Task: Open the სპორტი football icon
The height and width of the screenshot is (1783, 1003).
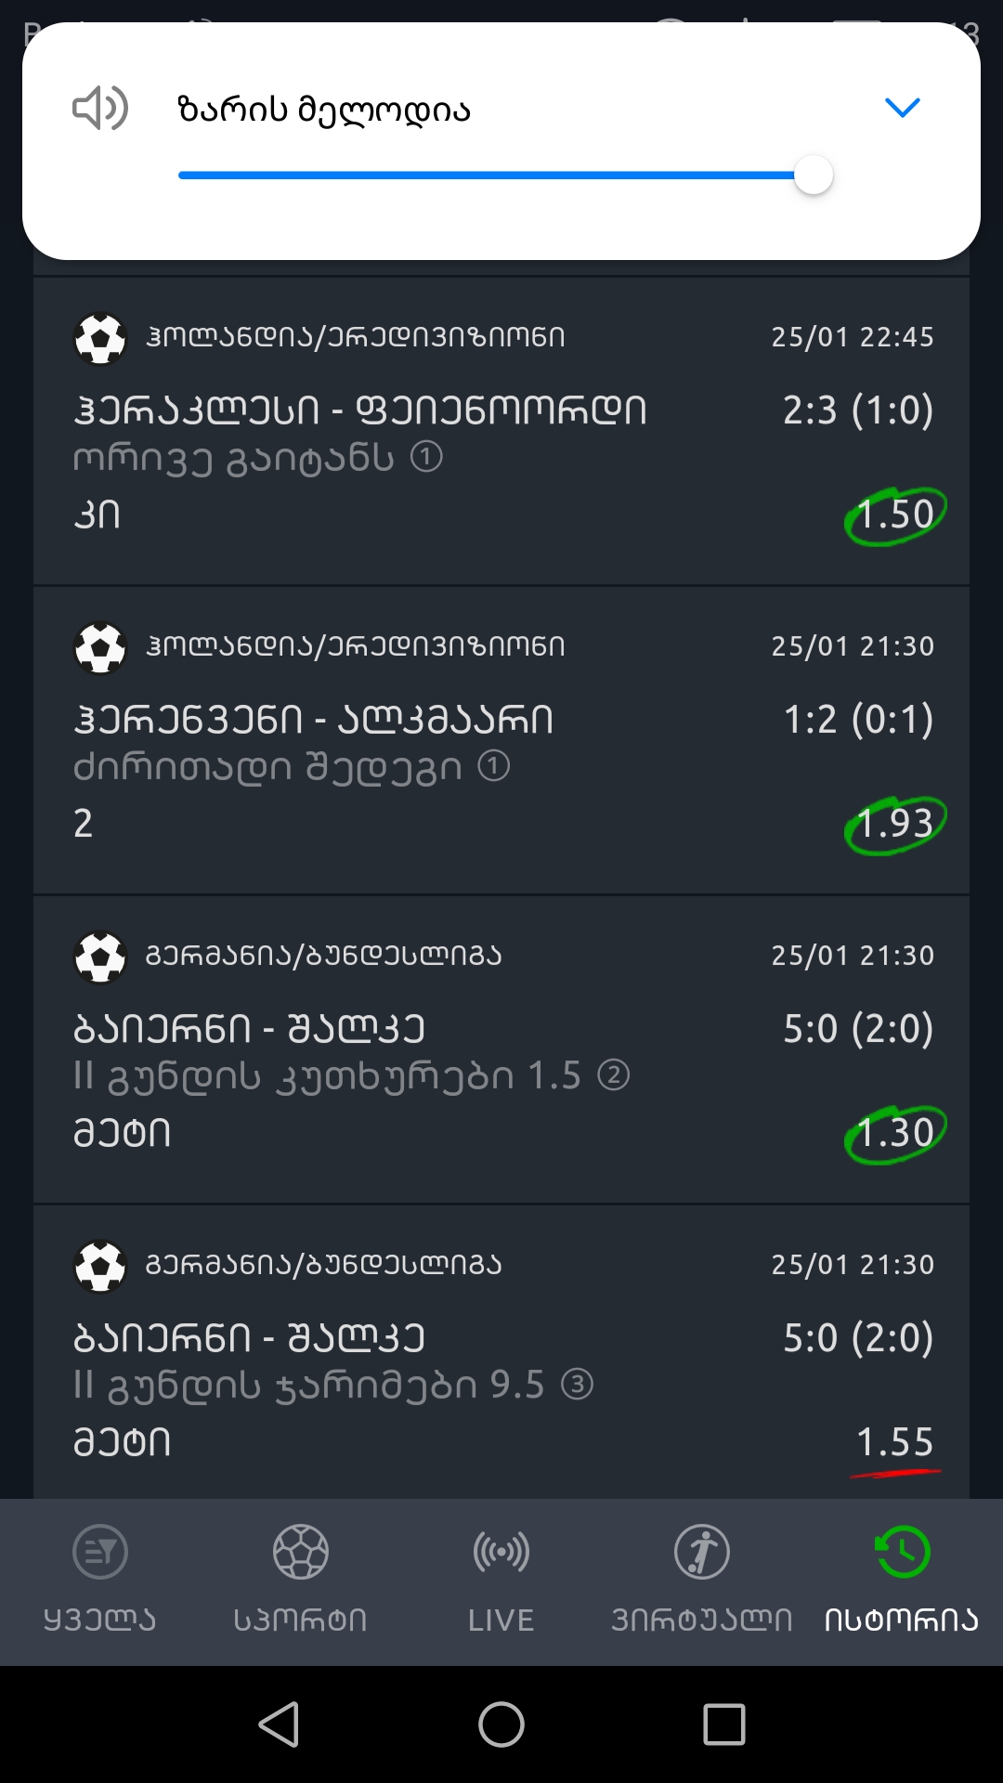Action: click(x=301, y=1552)
